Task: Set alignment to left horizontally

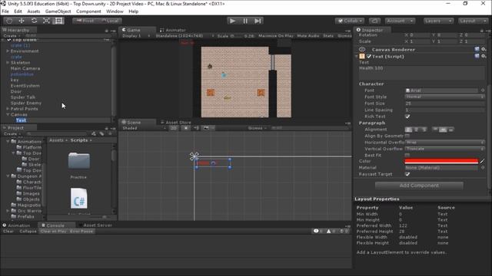Action: click(408, 130)
